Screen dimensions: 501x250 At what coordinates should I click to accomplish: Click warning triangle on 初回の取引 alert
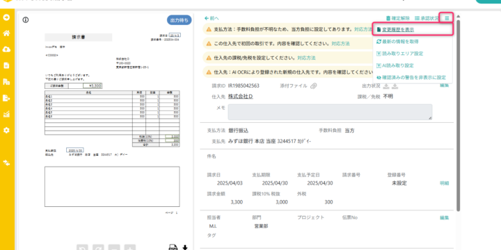(x=209, y=43)
